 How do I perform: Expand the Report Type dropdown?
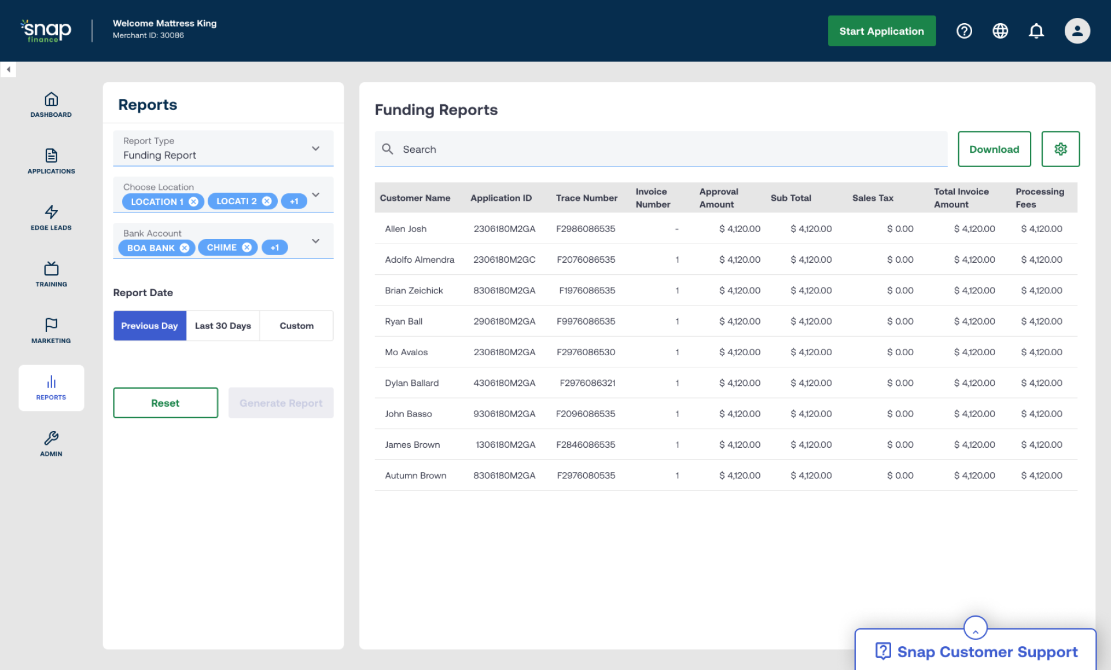[x=316, y=149]
